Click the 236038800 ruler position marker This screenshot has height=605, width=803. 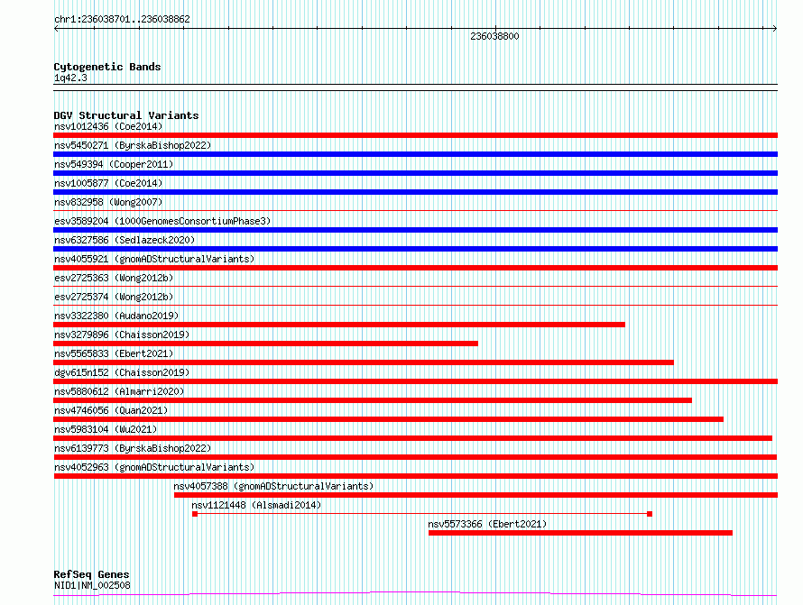point(494,36)
